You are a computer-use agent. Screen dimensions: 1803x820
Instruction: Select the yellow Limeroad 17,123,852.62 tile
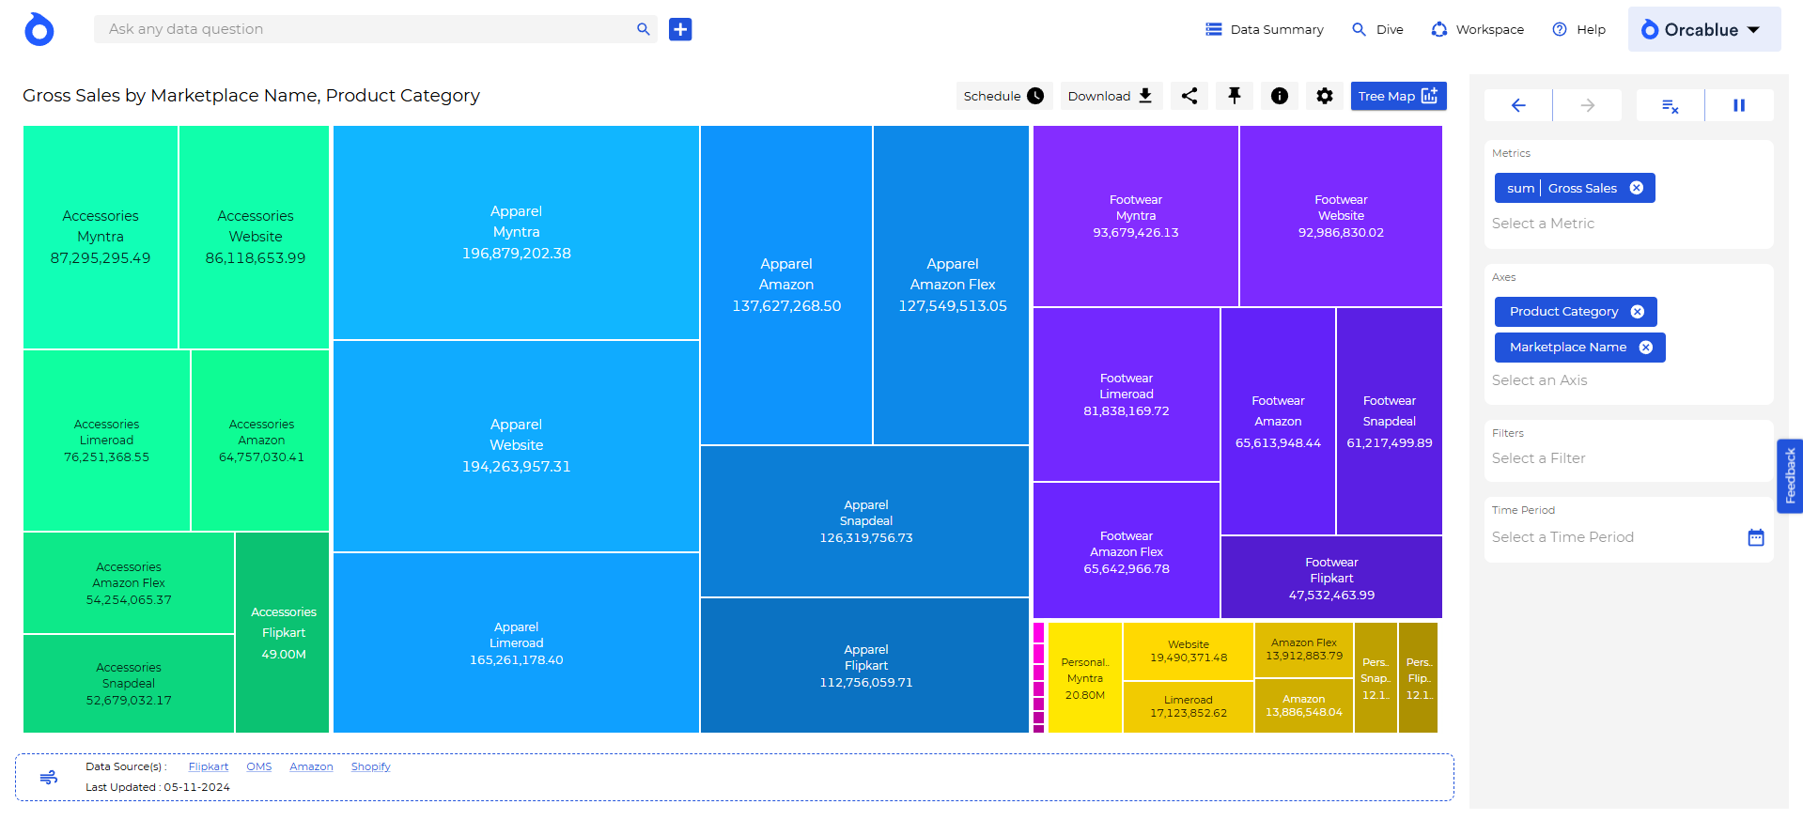point(1189,706)
